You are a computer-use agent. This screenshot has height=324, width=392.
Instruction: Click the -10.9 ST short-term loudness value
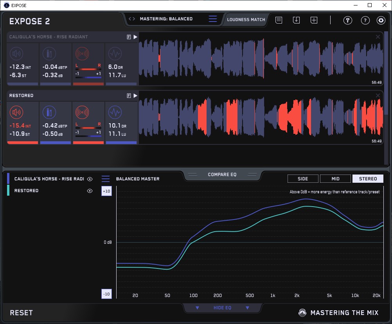20,134
